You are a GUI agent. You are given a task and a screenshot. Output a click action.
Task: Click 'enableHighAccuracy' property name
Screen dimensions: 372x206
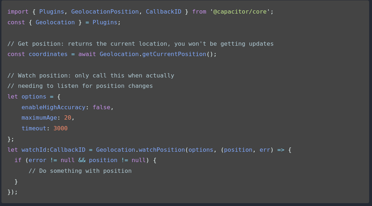click(53, 107)
